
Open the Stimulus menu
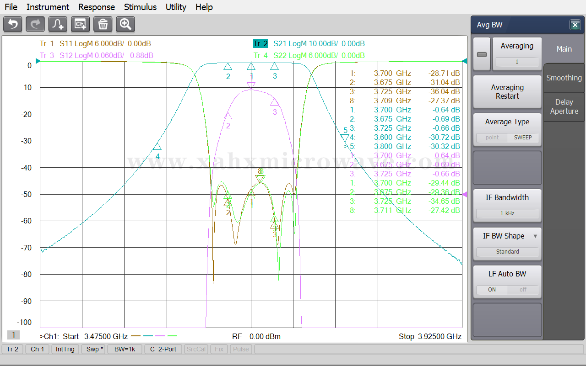140,7
